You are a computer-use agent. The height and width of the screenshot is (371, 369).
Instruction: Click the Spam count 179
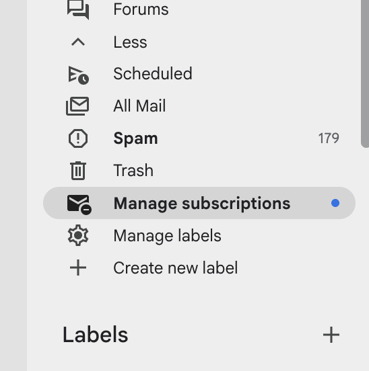pos(329,138)
